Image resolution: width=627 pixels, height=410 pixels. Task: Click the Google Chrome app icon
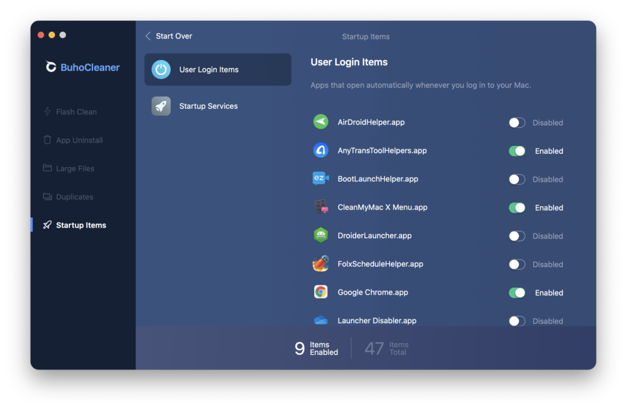click(321, 292)
